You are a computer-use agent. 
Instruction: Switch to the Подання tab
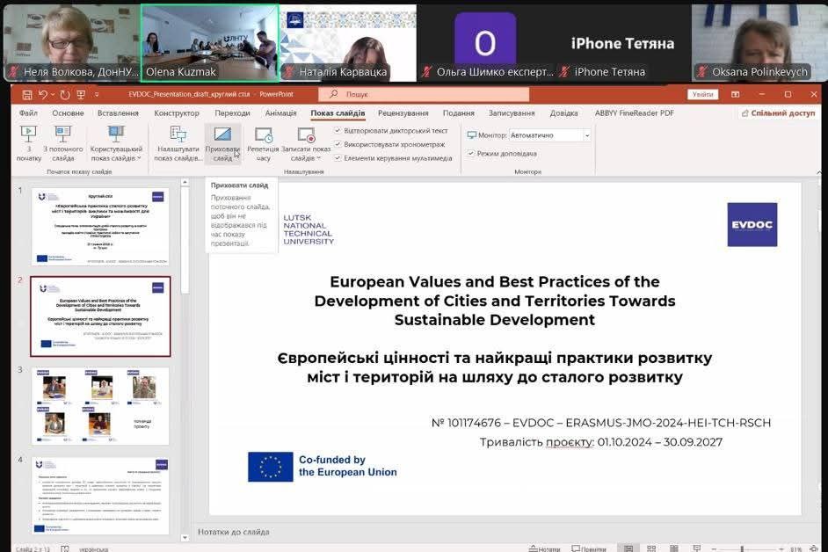click(458, 113)
